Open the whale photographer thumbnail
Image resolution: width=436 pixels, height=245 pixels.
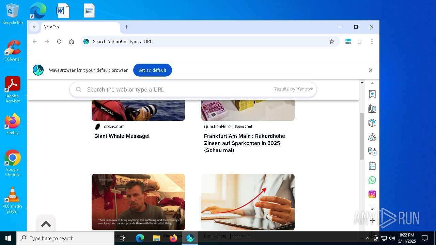[x=138, y=111]
